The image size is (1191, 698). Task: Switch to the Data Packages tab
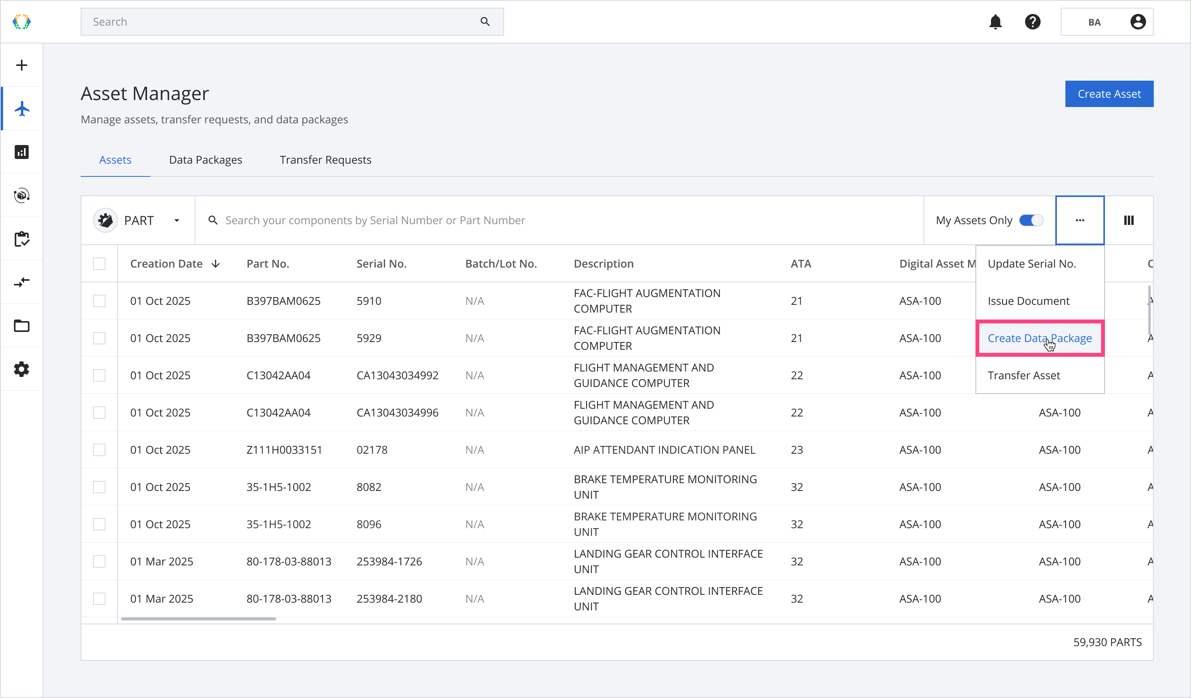(205, 160)
